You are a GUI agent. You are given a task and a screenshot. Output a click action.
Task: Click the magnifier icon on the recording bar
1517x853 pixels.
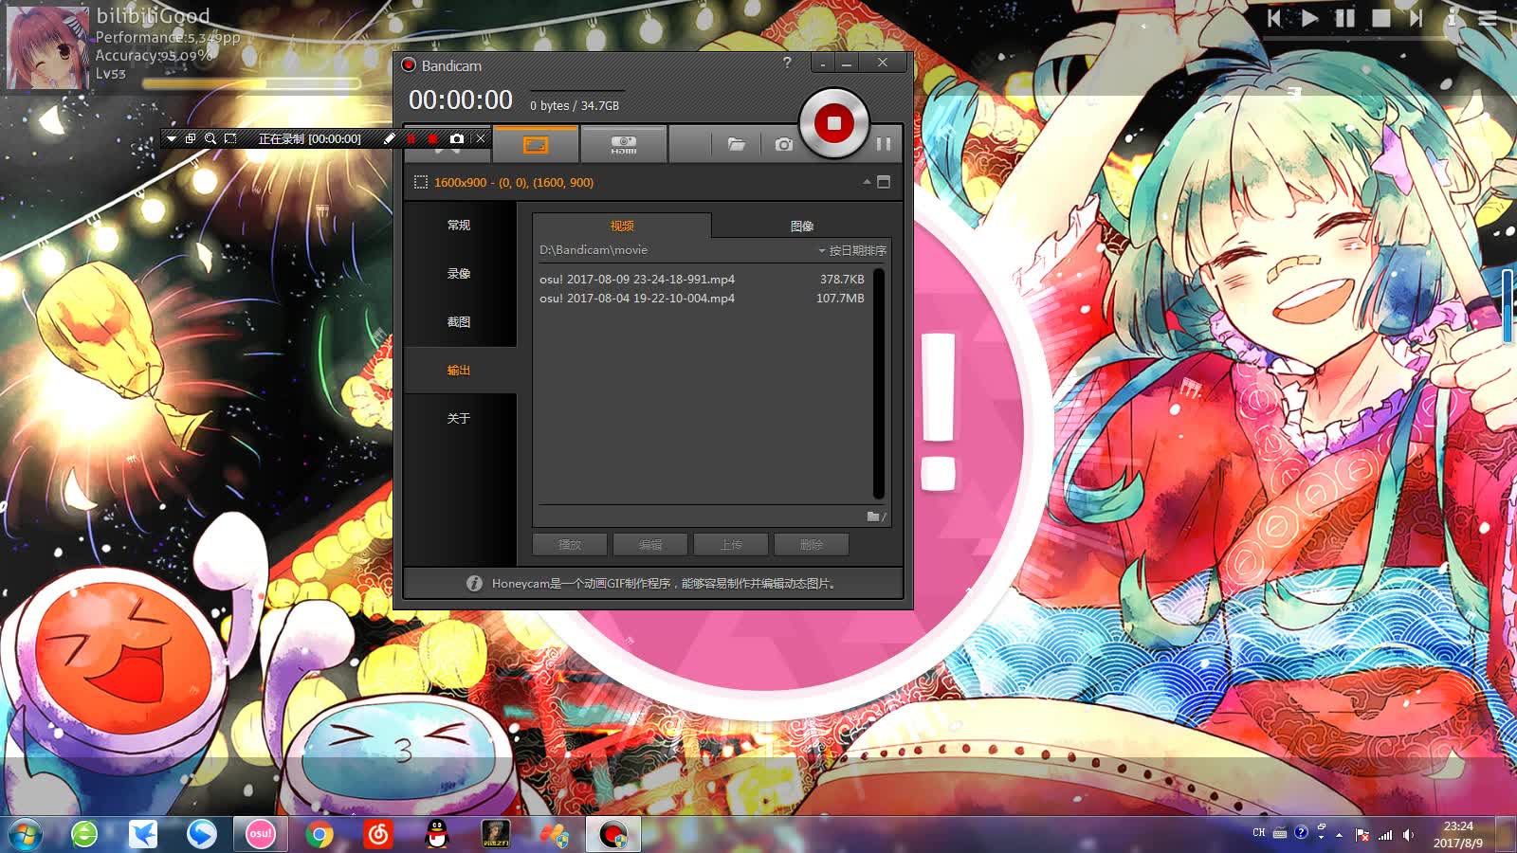210,138
